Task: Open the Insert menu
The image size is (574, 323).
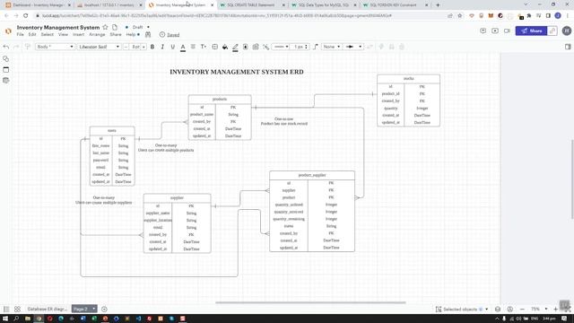Action: [x=78, y=34]
